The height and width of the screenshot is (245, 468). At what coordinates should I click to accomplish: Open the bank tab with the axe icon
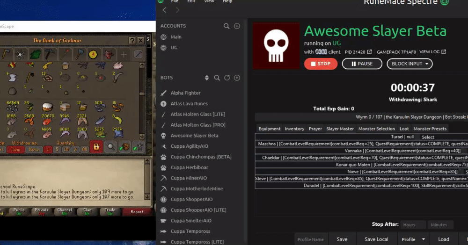[x=6, y=55]
